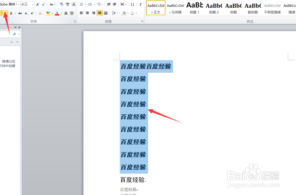Open font color dropdown arrow
The height and width of the screenshot is (195, 296).
pos(61,13)
